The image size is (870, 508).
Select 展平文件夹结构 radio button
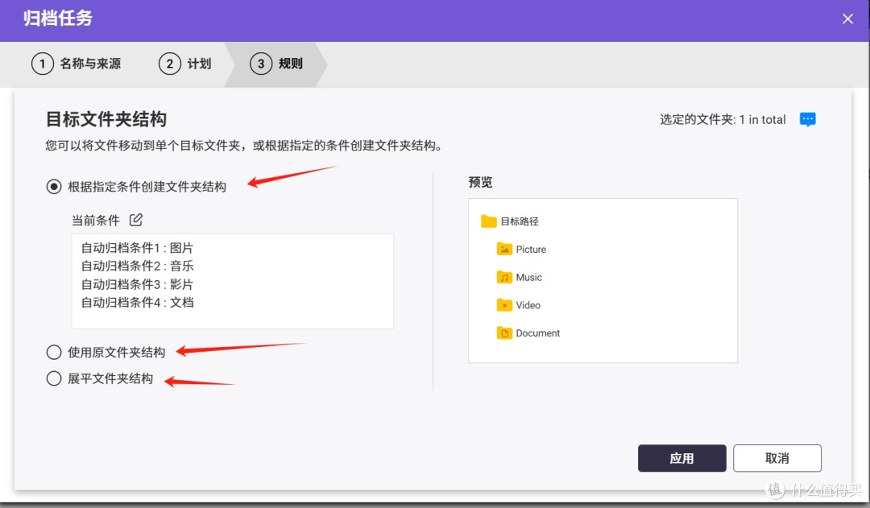54,378
